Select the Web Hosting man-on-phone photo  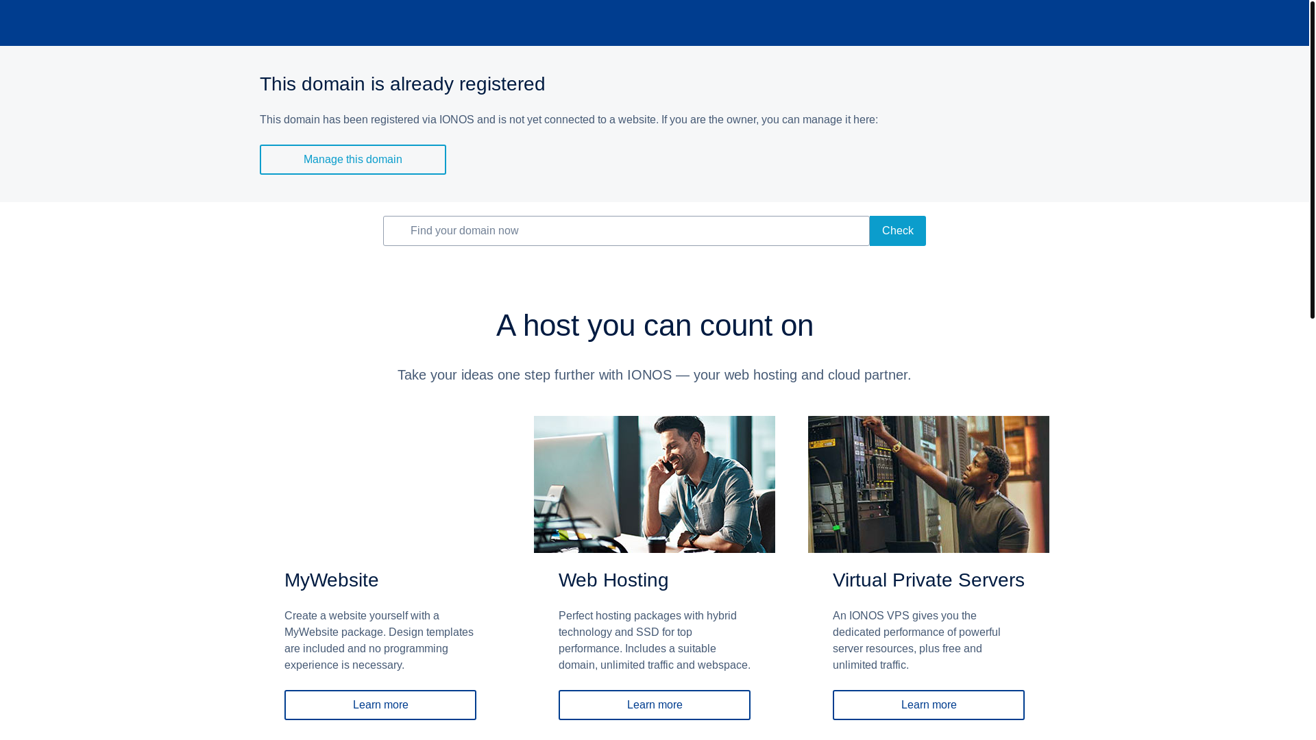[655, 484]
